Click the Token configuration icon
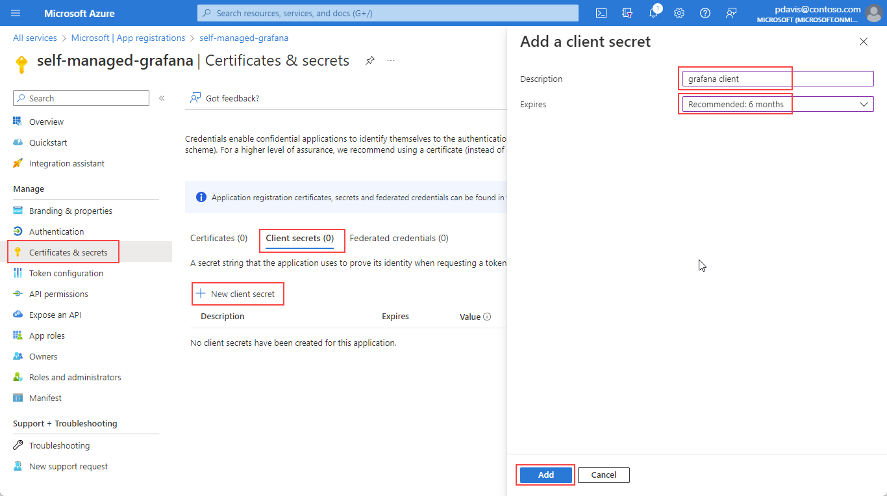Viewport: 887px width, 496px height. (x=18, y=273)
